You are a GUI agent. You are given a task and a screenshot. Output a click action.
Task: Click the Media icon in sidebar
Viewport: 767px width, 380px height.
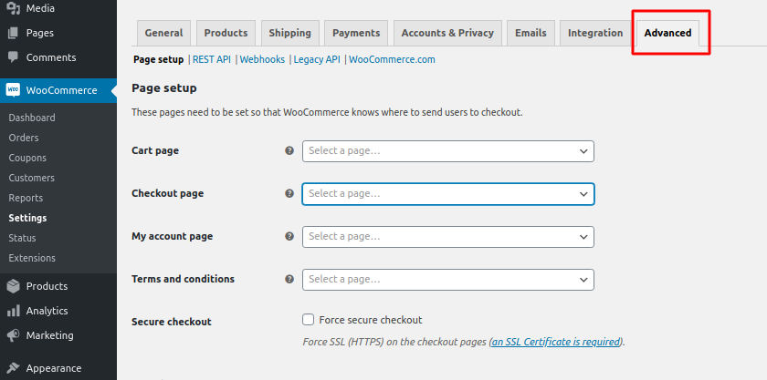tap(14, 8)
